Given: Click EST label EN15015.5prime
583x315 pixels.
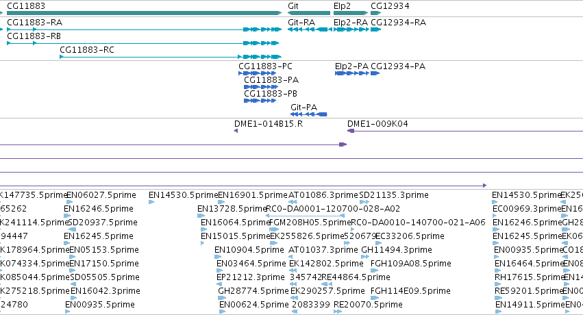Looking at the screenshot, I should pyautogui.click(x=235, y=236).
